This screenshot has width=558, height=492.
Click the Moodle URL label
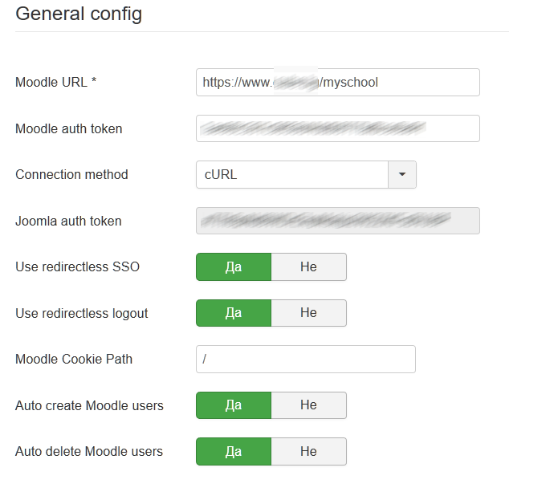[56, 82]
